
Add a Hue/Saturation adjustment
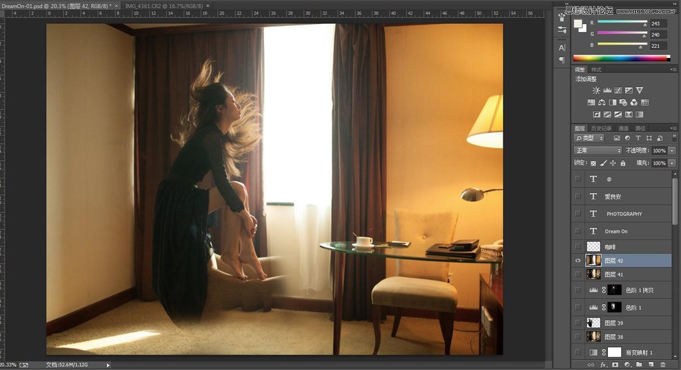[x=591, y=102]
